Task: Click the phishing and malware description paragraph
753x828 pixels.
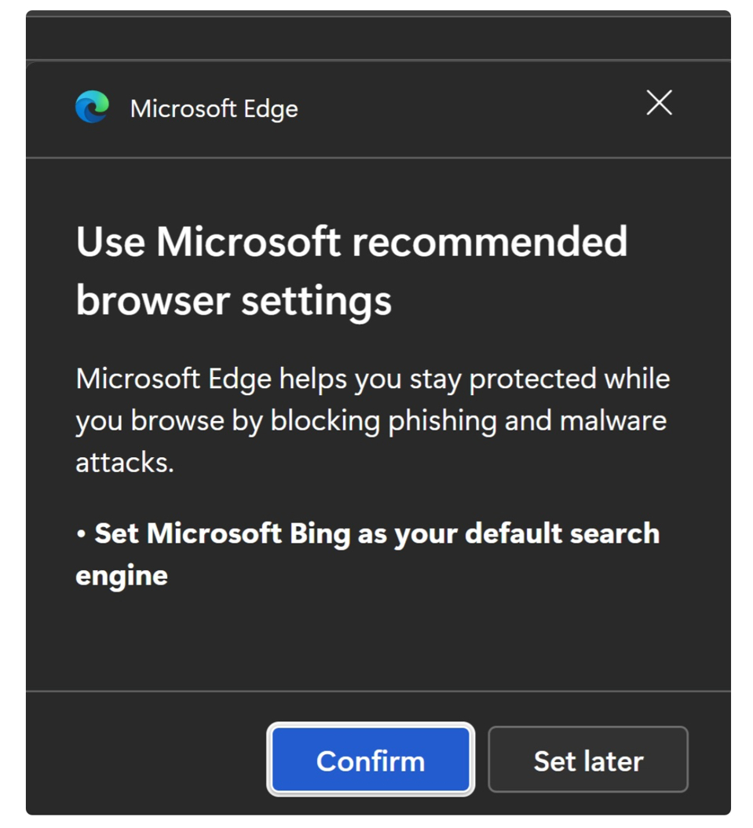Action: (x=372, y=419)
